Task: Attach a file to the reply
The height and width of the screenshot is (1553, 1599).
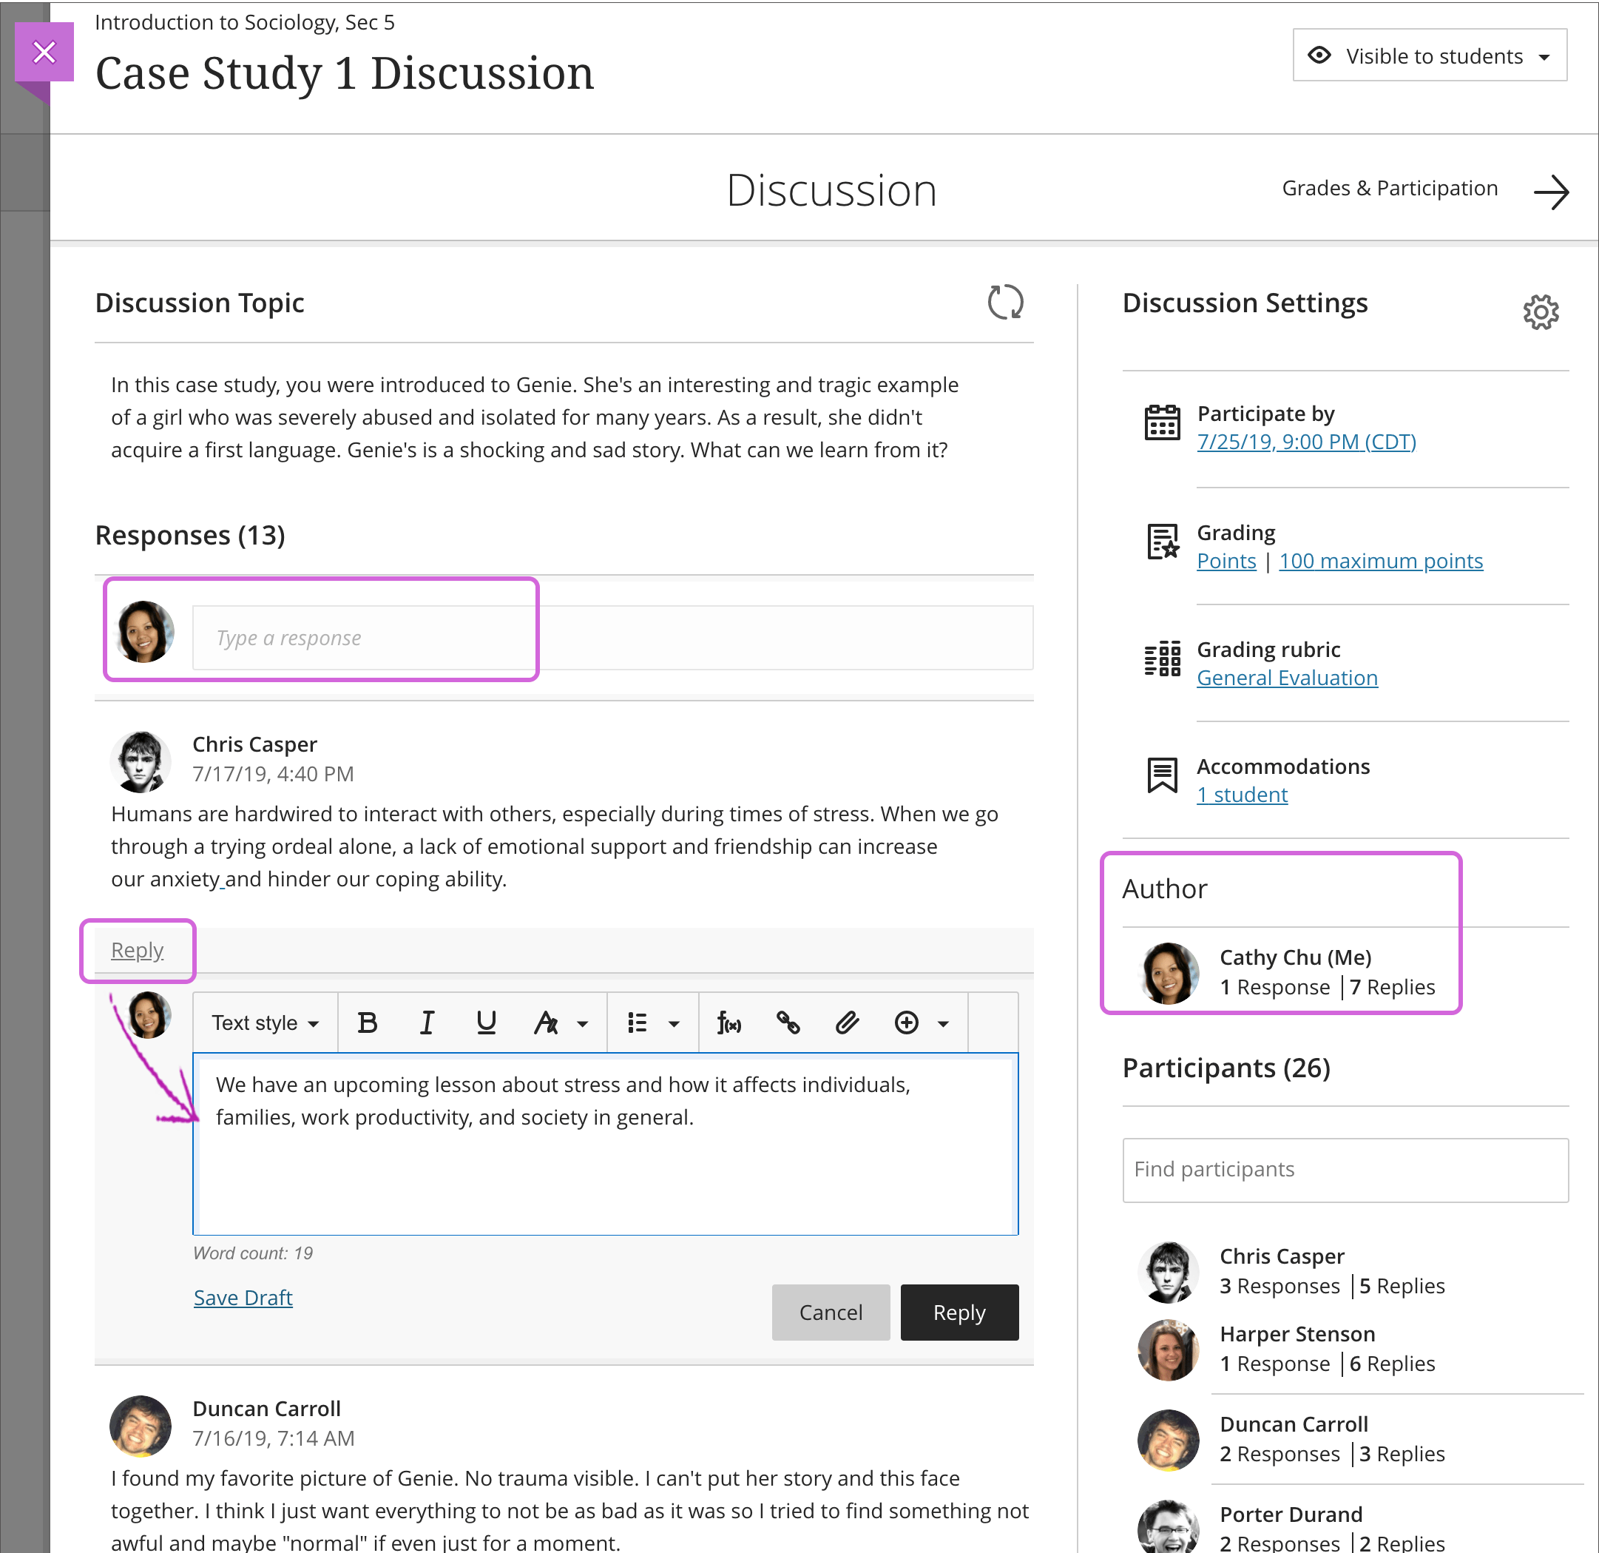Action: coord(847,1023)
